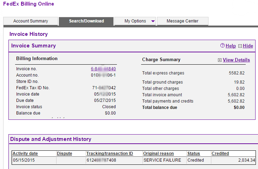Sort by the Credited column header

pos(220,154)
